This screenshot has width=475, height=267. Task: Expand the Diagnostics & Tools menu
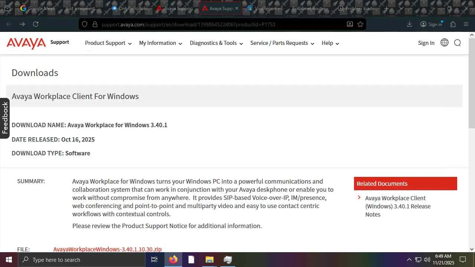(x=216, y=43)
